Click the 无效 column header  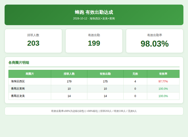click(135, 74)
